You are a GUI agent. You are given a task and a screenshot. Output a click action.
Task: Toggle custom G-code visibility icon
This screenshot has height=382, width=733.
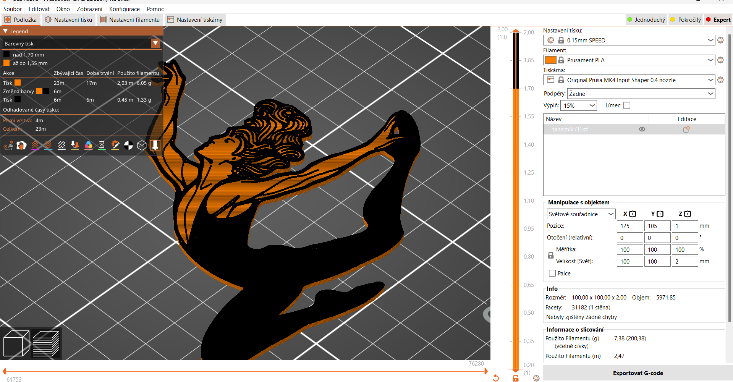point(115,146)
